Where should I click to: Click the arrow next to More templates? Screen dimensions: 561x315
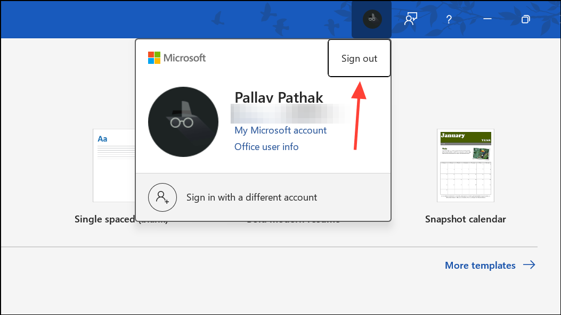(529, 265)
